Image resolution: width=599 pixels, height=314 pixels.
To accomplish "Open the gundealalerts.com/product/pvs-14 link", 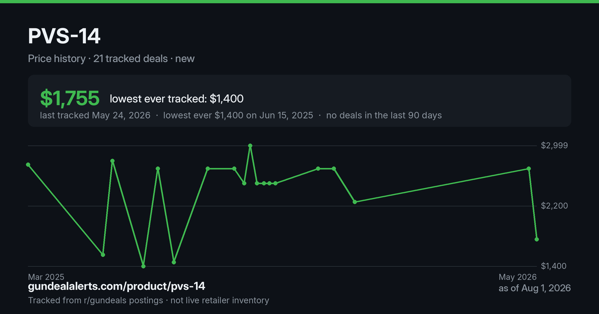I will click(116, 286).
